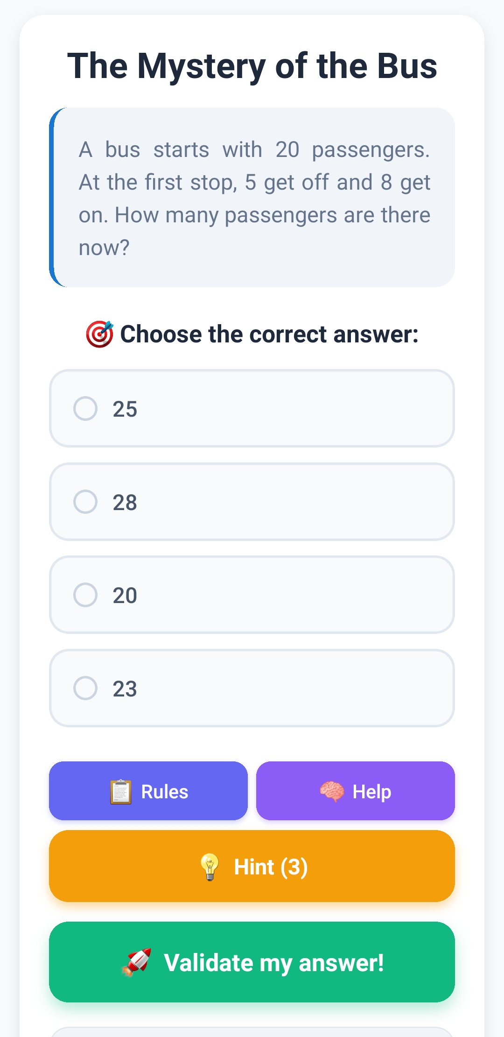Click the blue accent bar on question box
This screenshot has height=1037, width=504.
coord(52,197)
